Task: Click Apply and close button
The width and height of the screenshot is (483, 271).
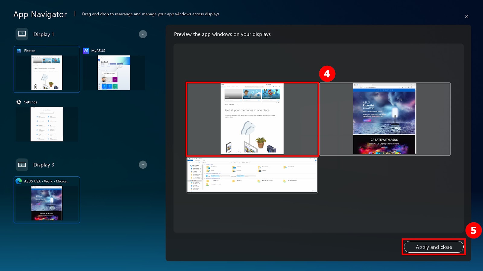Action: coord(433,247)
